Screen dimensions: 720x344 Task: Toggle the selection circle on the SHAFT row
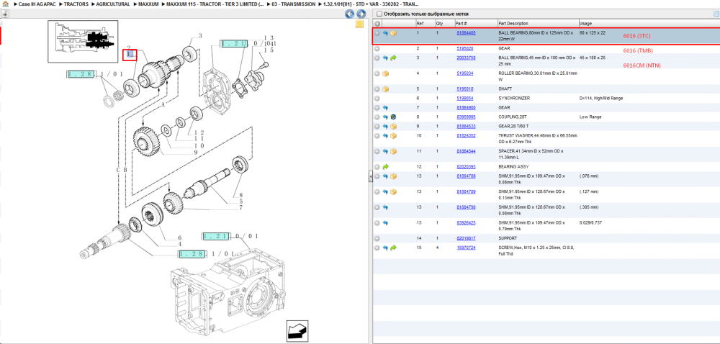(377, 89)
